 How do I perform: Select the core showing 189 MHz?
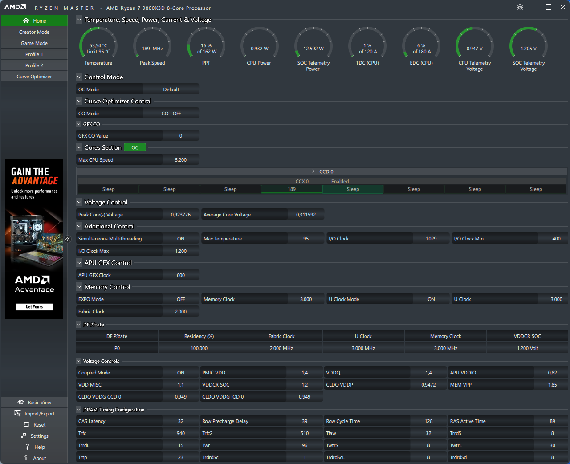tap(292, 189)
